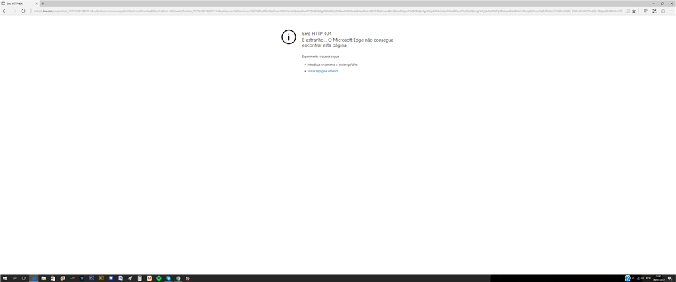Screen dimensions: 676x282
Task: Open the Make a Web Note icon
Action: pos(654,11)
